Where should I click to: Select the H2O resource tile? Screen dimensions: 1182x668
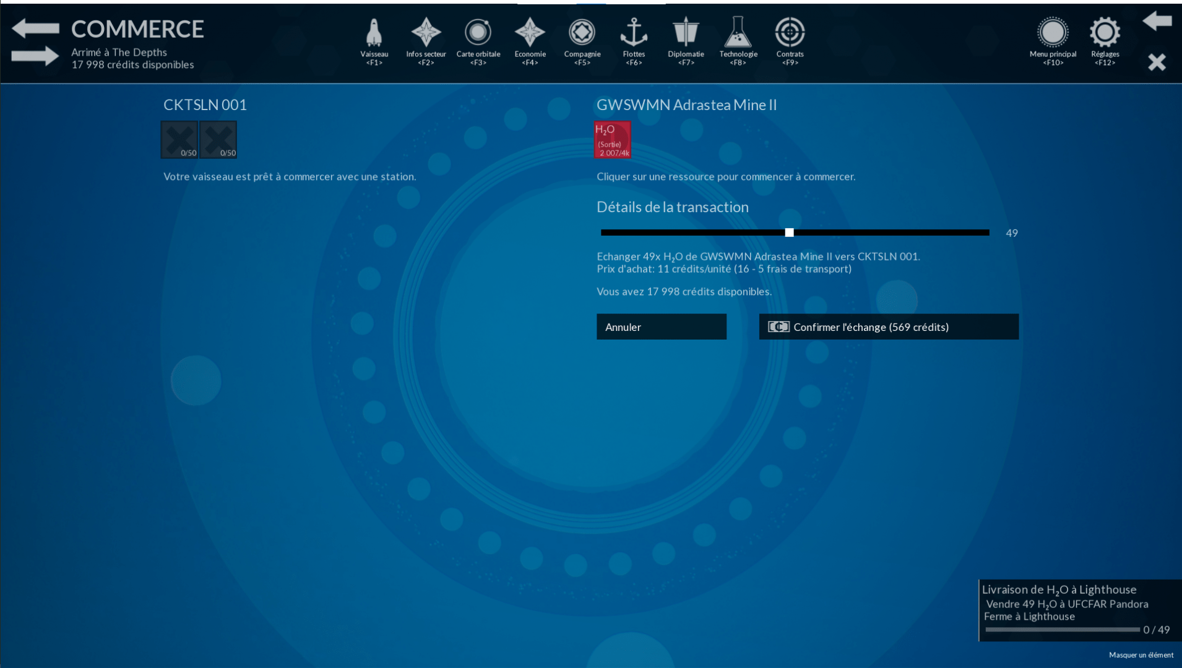tap(612, 140)
